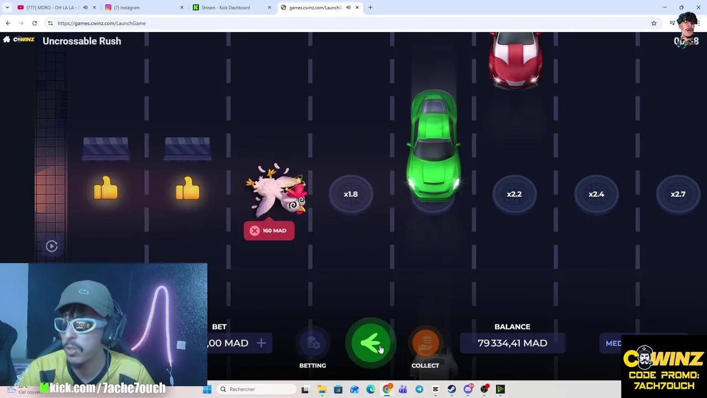Click the balance 79 334,41 MAD field
Image resolution: width=707 pixels, height=398 pixels.
tap(512, 343)
